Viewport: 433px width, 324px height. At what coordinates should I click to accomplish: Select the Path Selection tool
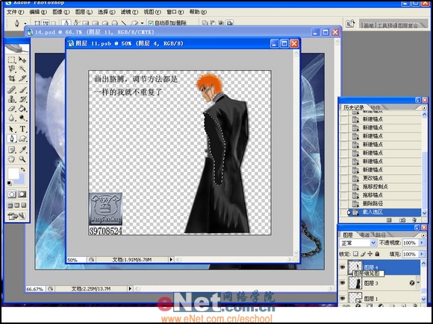click(12, 129)
